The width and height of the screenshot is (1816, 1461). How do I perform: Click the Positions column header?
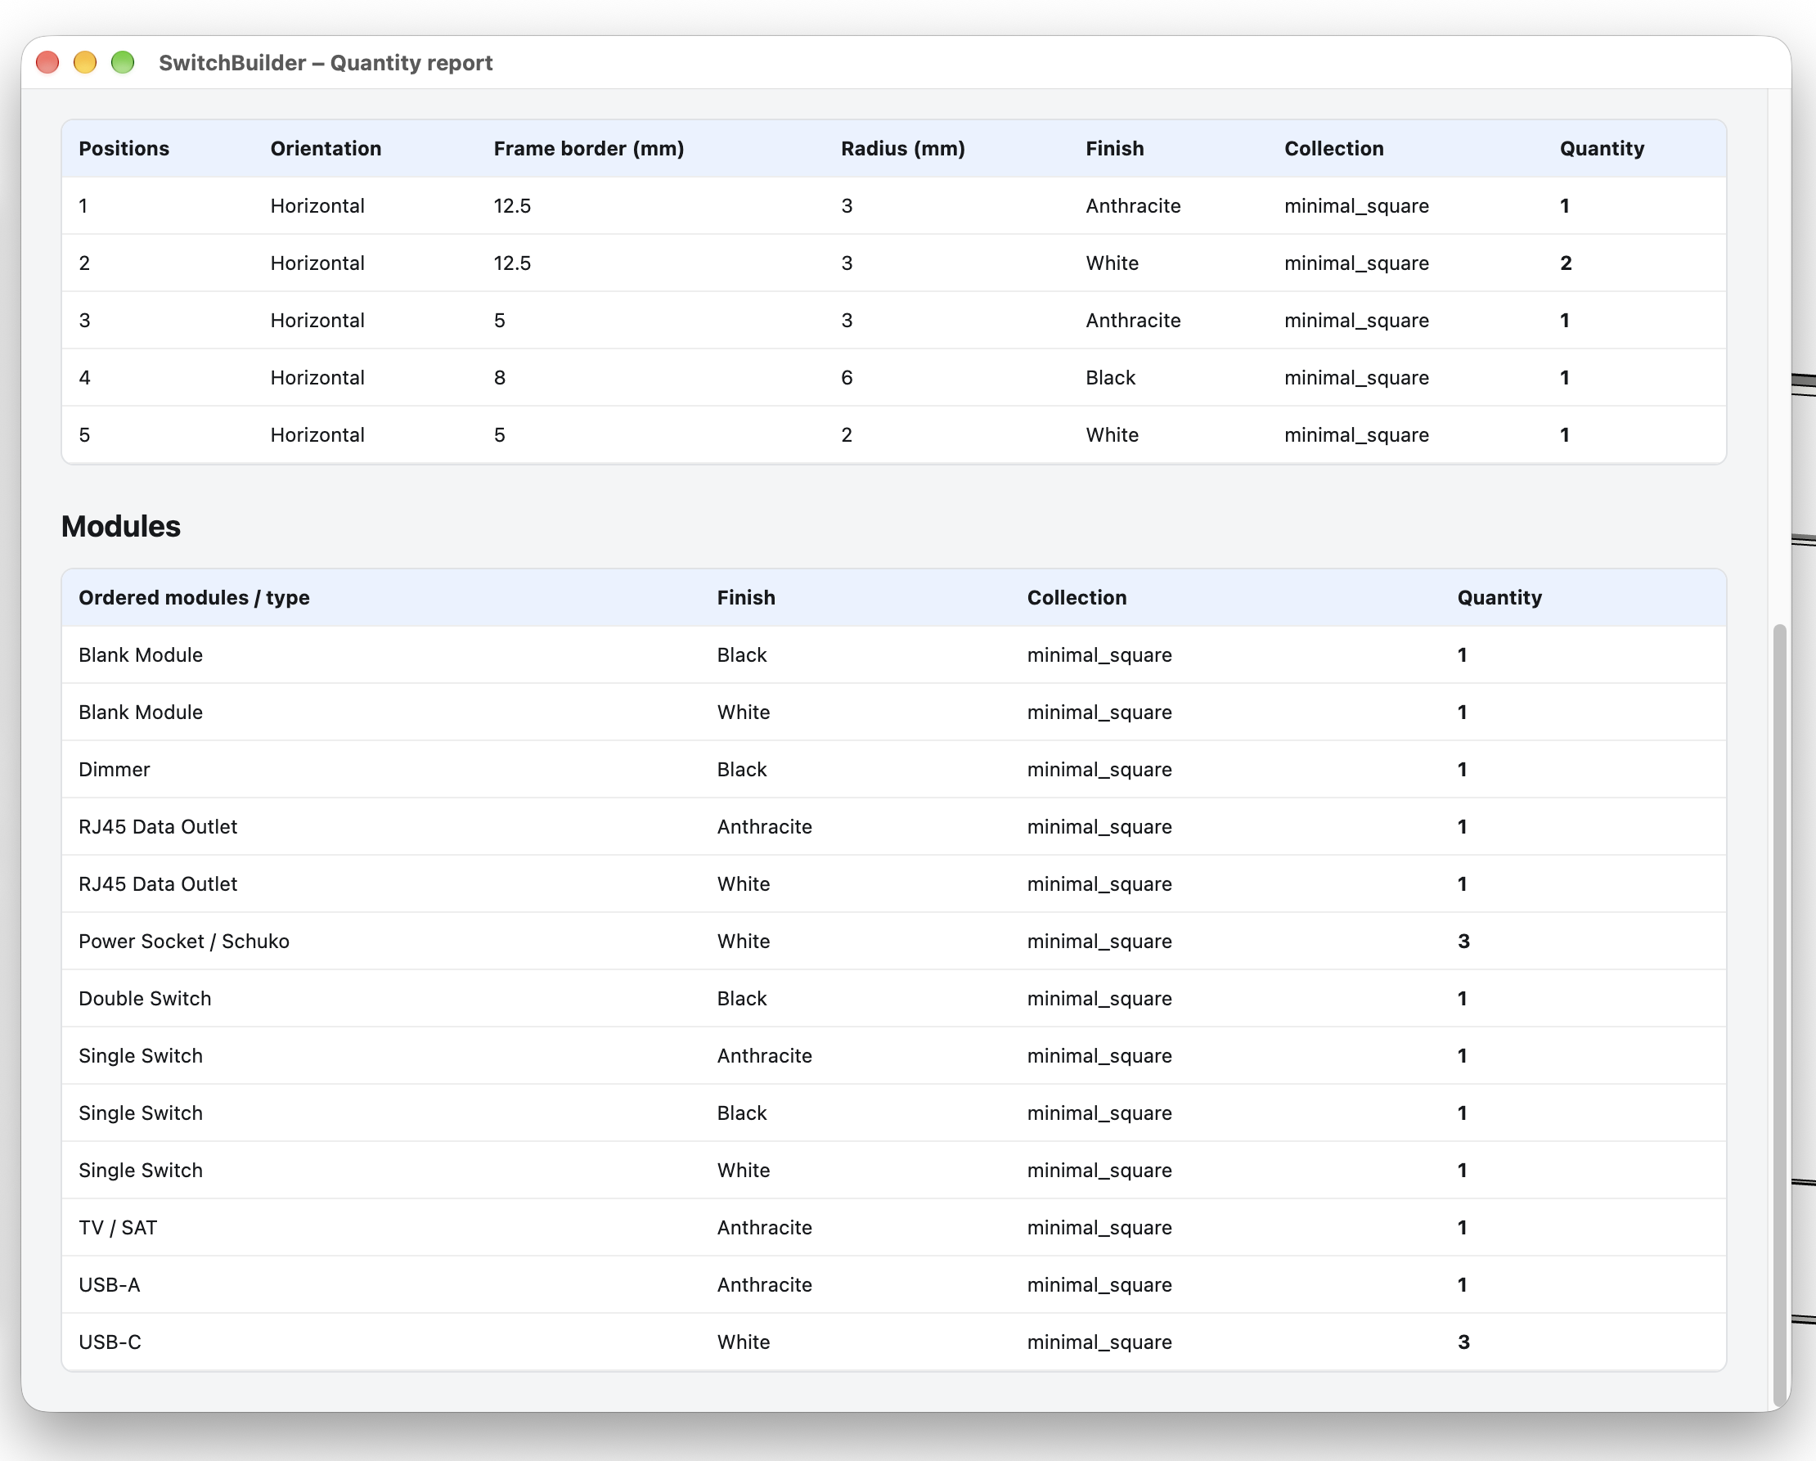[x=124, y=148]
